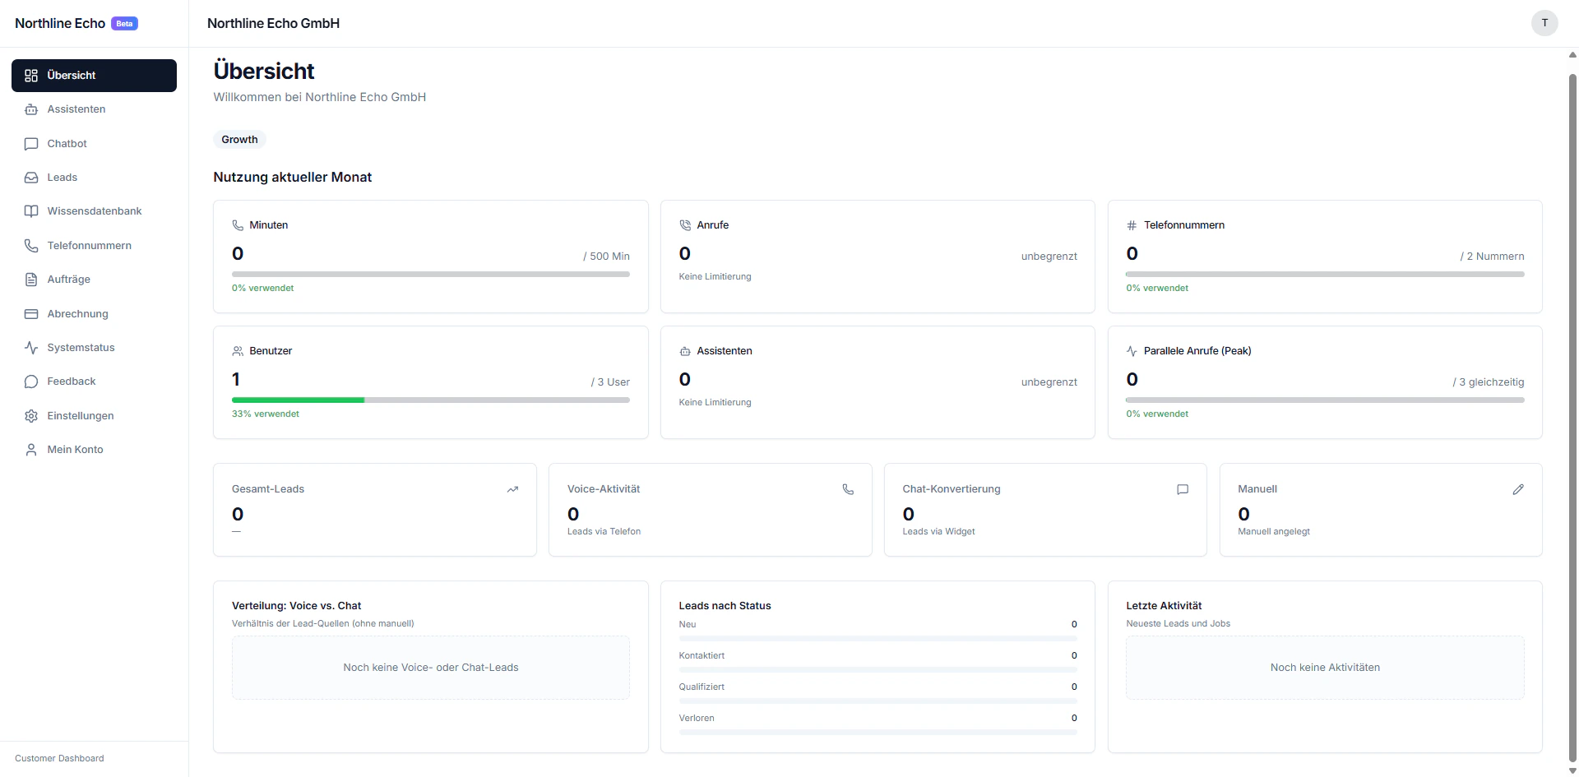Screen dimensions: 1579x777
Task: Click the trend arrow on Gesamt-Leads card
Action: coord(513,489)
